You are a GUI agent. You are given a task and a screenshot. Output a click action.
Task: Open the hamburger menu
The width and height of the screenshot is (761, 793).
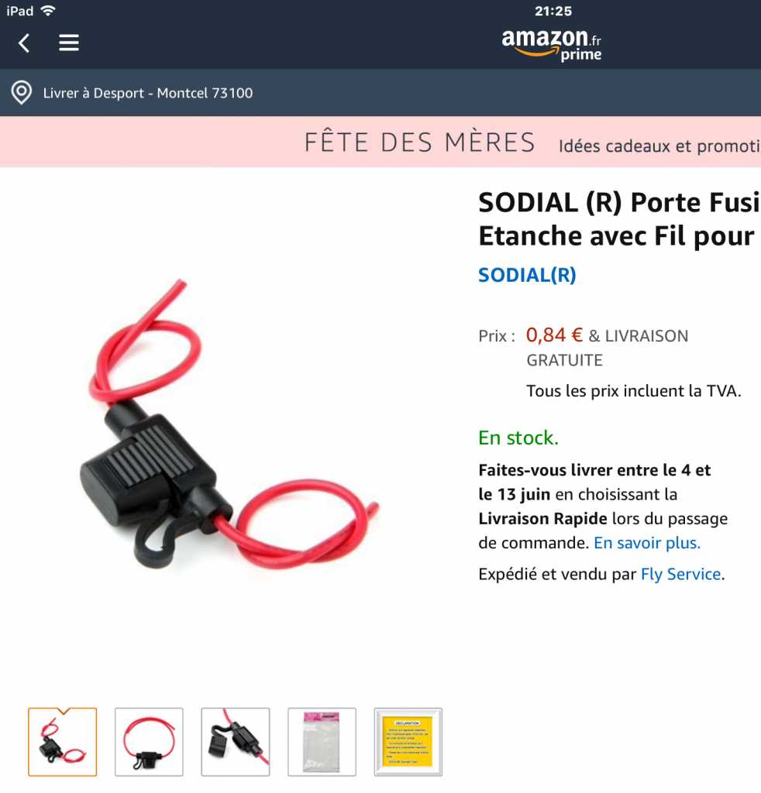(x=69, y=43)
